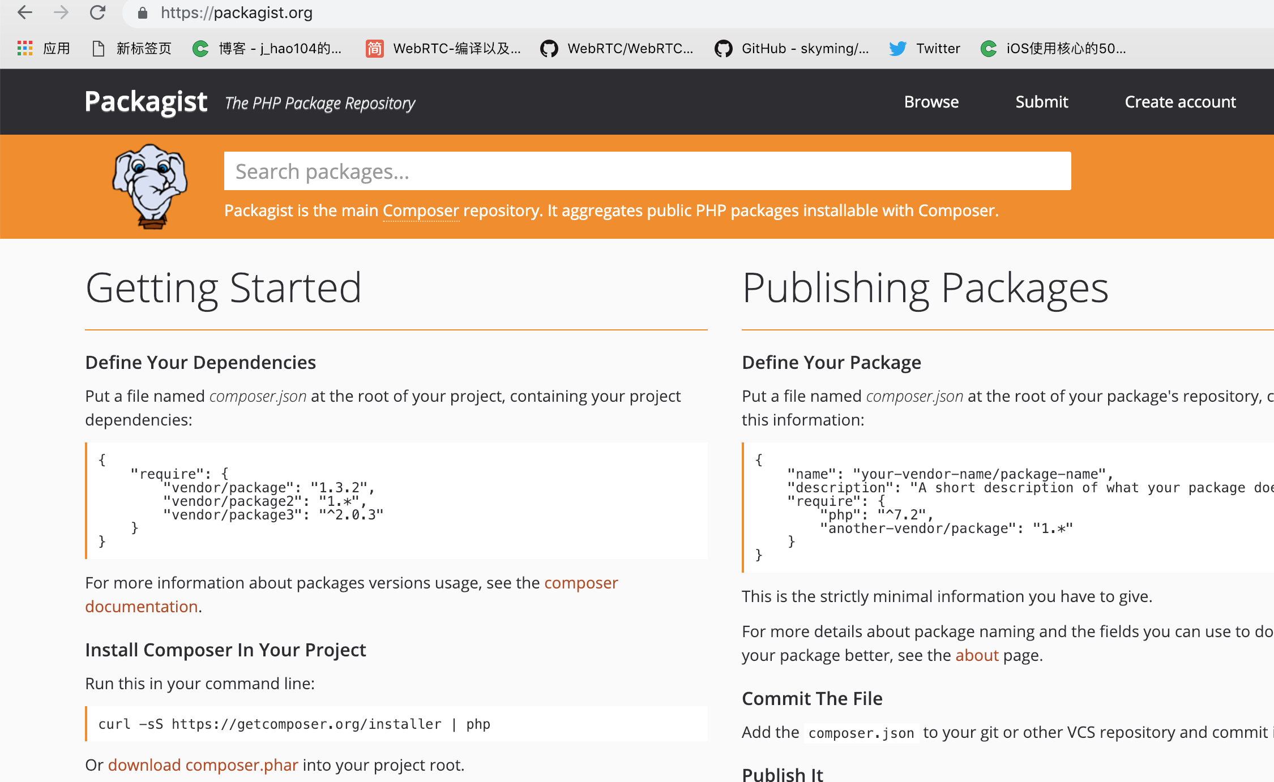Follow the Composer link in banner

421,210
